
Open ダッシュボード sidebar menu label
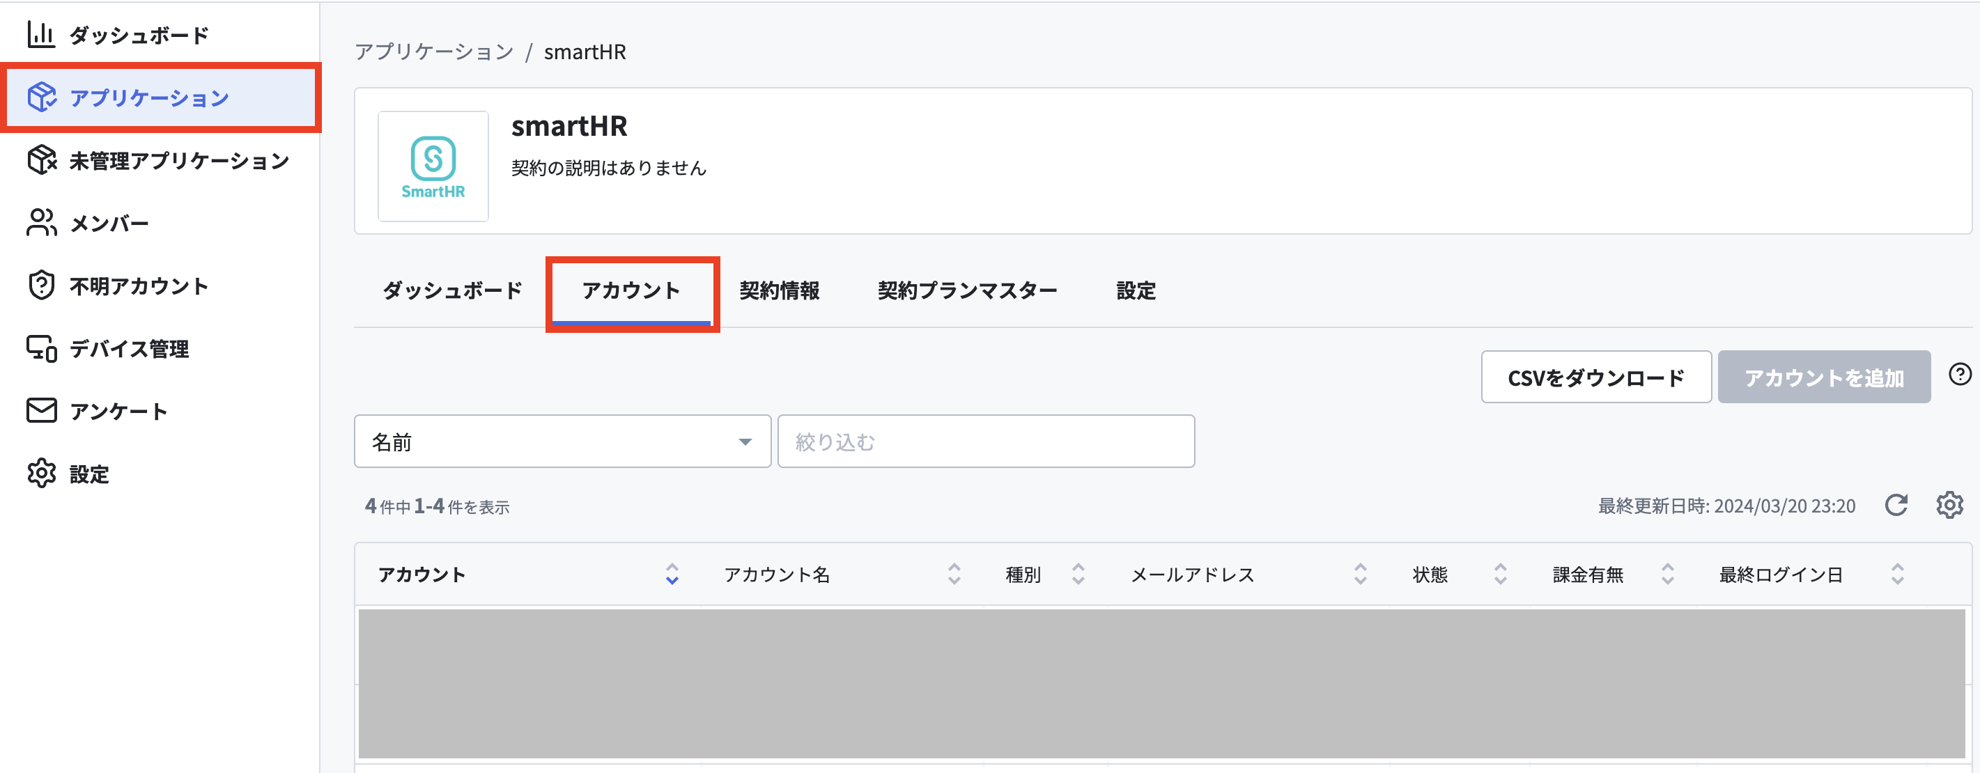(x=139, y=36)
